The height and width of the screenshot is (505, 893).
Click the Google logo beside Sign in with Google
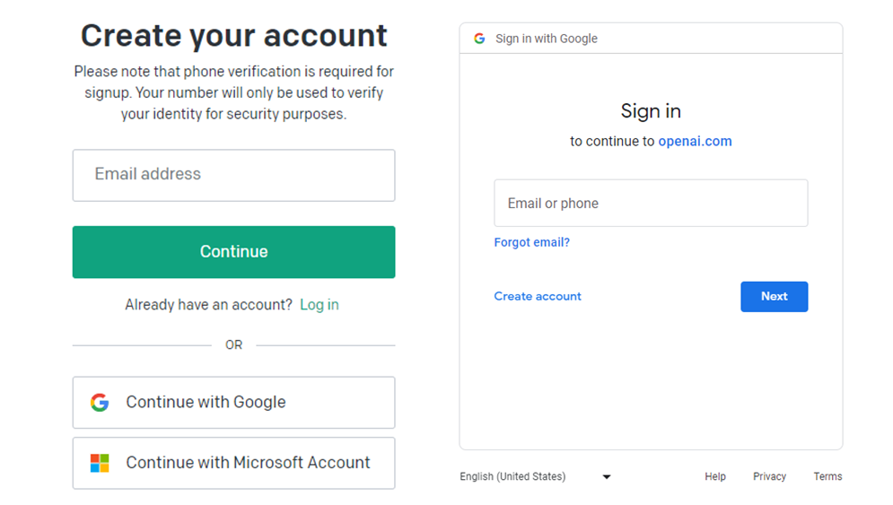(479, 39)
